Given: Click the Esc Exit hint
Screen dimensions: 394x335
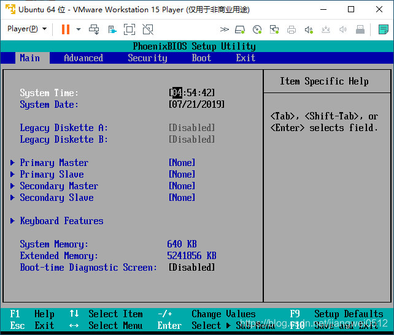Looking at the screenshot, I should [x=32, y=325].
